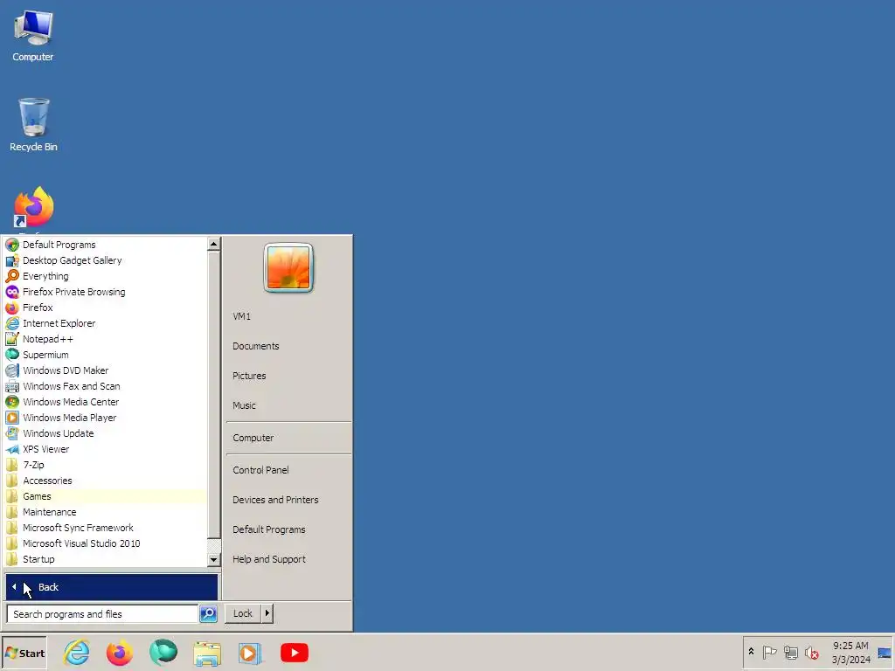Expand the Accessories folder
895x671 pixels.
pos(106,481)
